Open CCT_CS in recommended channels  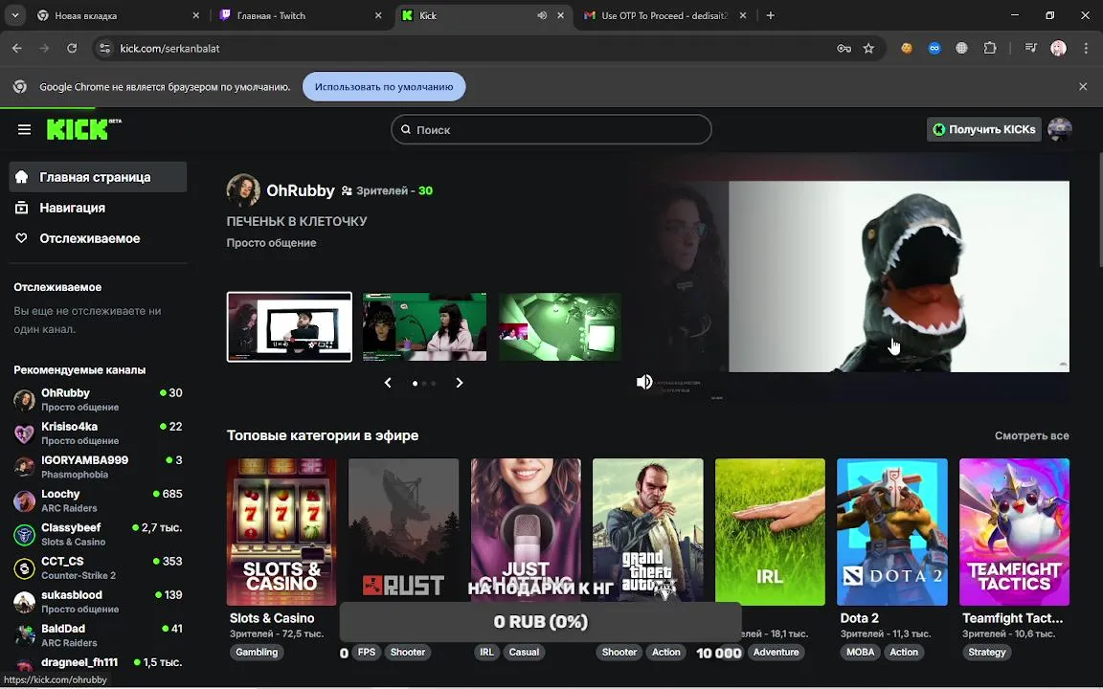(98, 568)
